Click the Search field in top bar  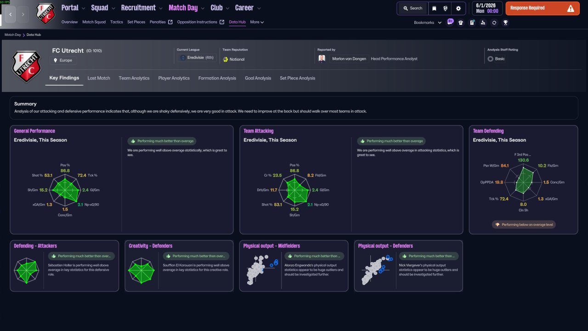[413, 8]
